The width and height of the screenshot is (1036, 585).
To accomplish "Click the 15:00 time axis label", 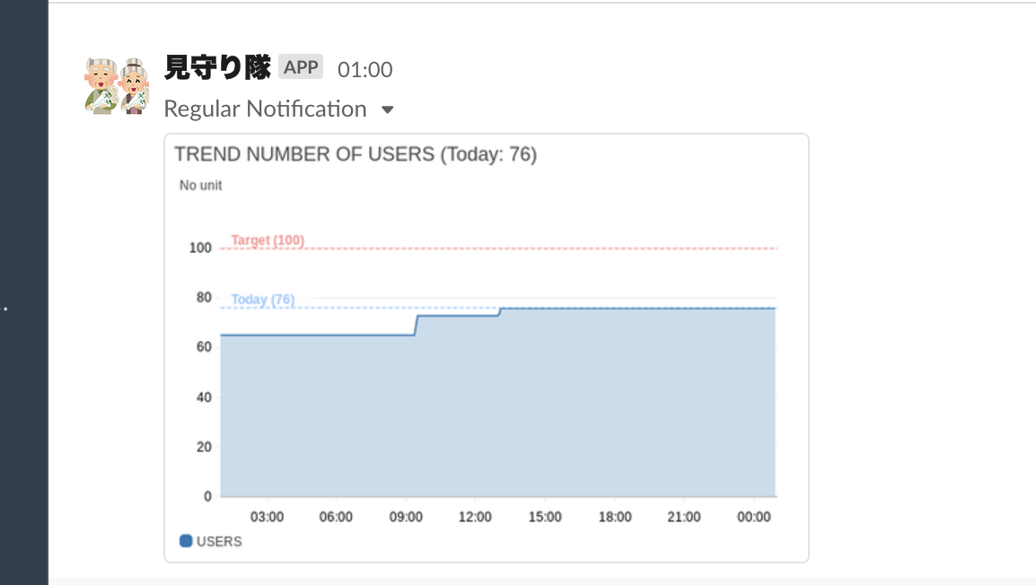I will tap(545, 517).
